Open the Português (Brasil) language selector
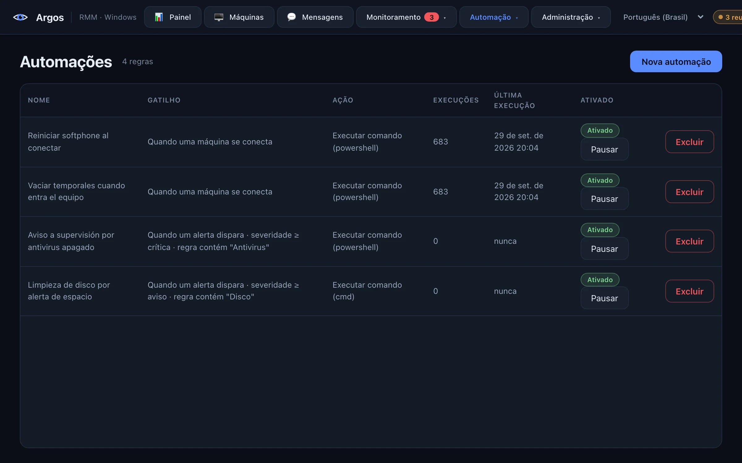742x463 pixels. [x=663, y=17]
